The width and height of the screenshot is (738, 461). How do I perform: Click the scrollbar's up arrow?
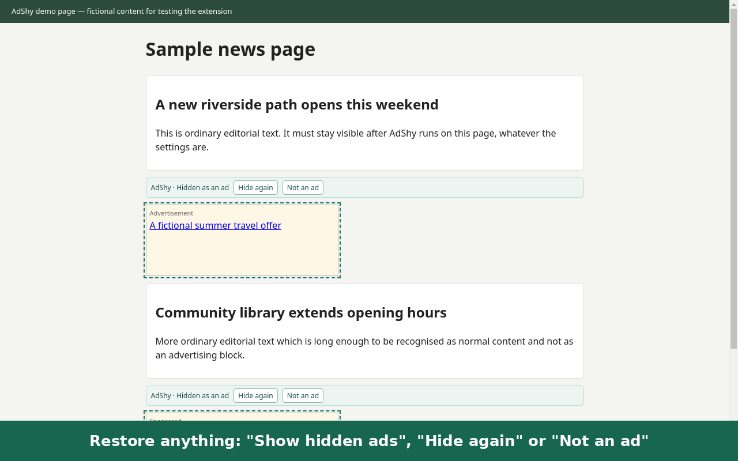pos(733,4)
